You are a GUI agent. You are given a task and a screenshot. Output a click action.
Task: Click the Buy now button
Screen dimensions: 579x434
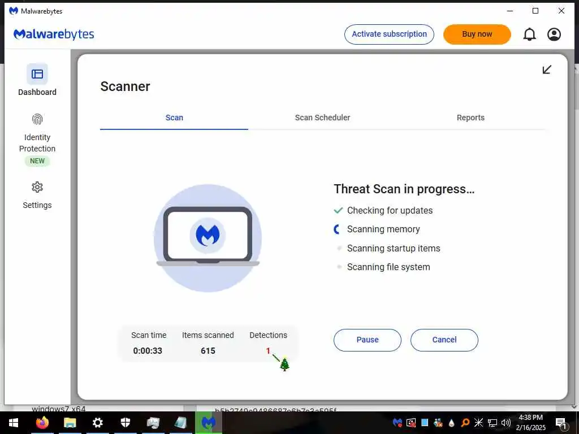pyautogui.click(x=477, y=34)
